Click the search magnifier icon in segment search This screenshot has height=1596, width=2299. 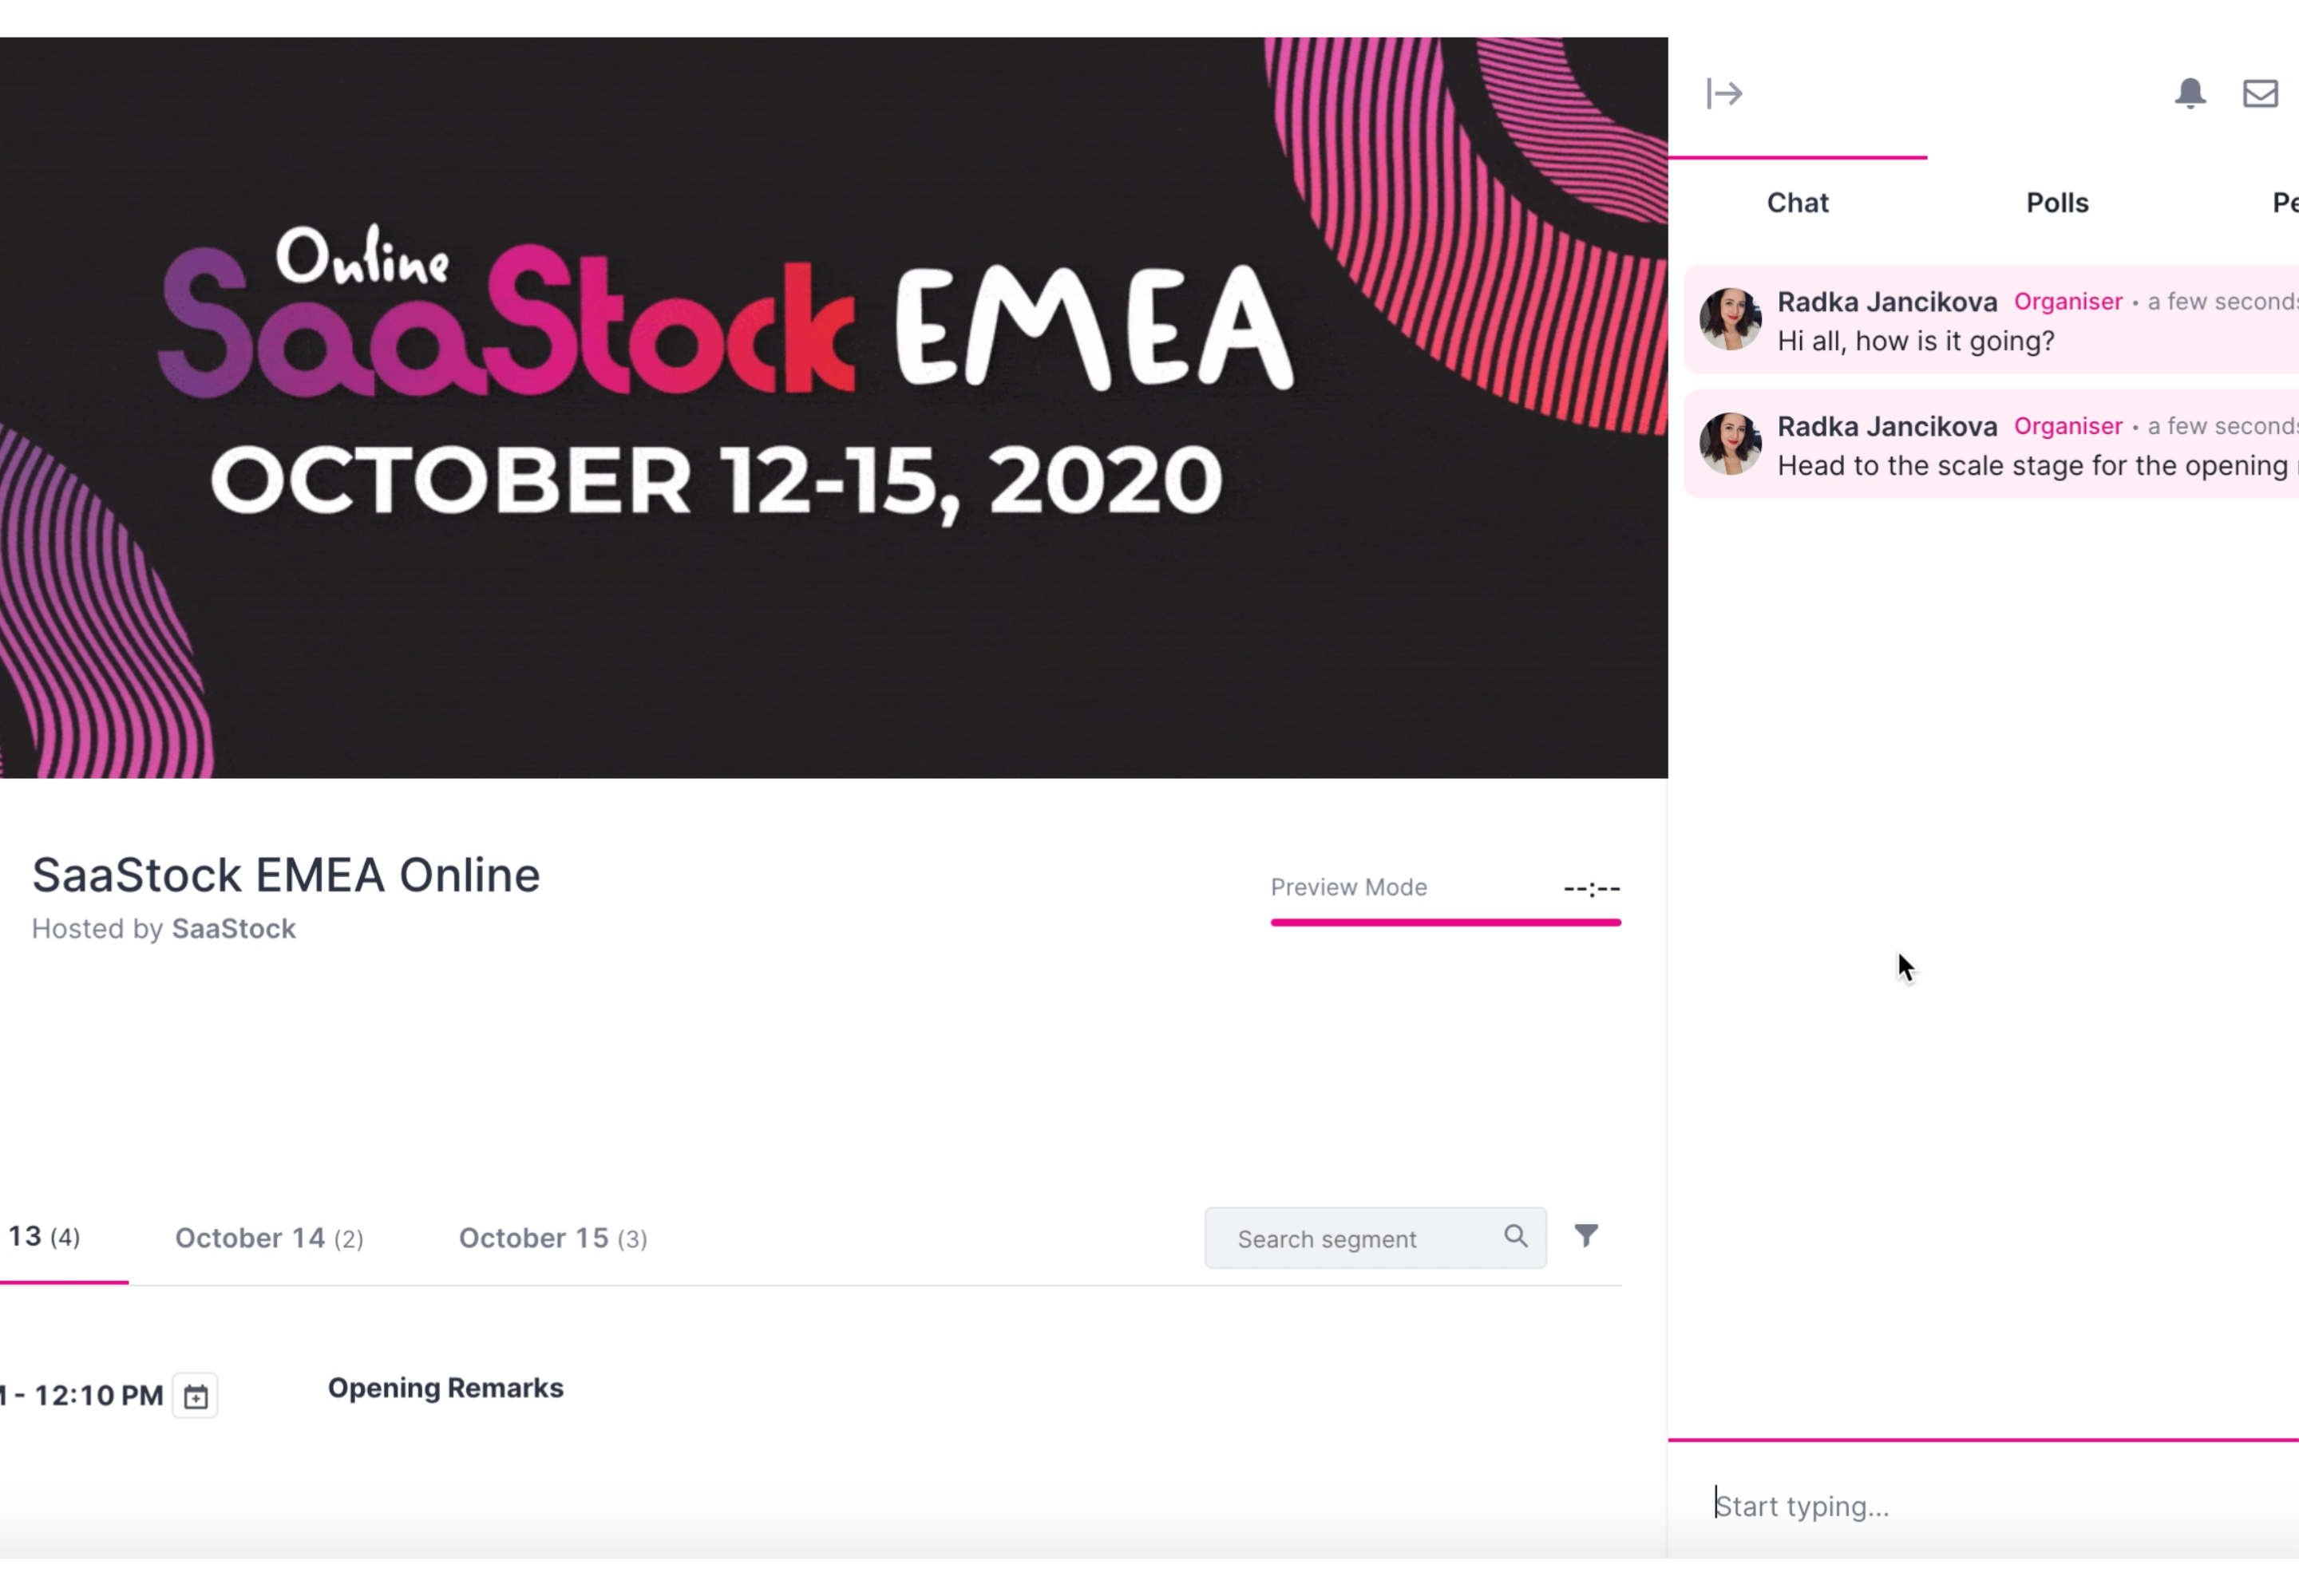click(x=1516, y=1237)
